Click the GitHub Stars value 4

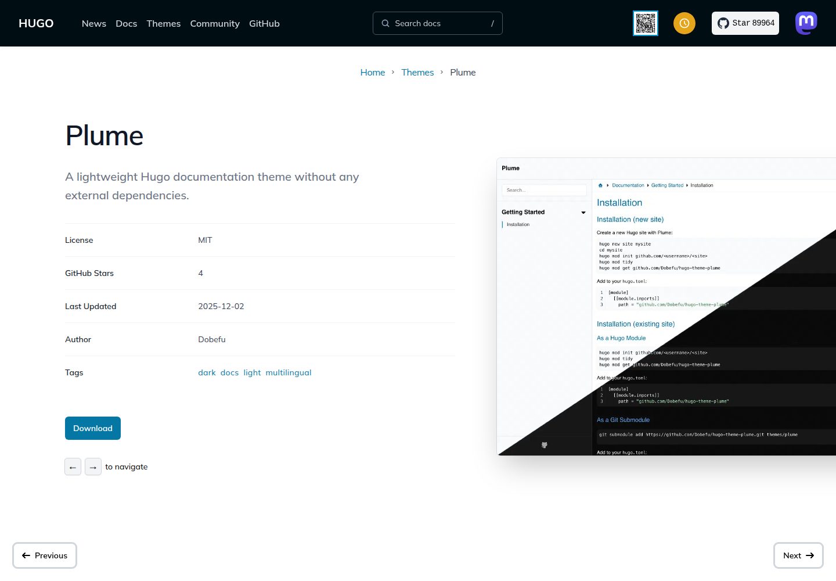tap(201, 273)
